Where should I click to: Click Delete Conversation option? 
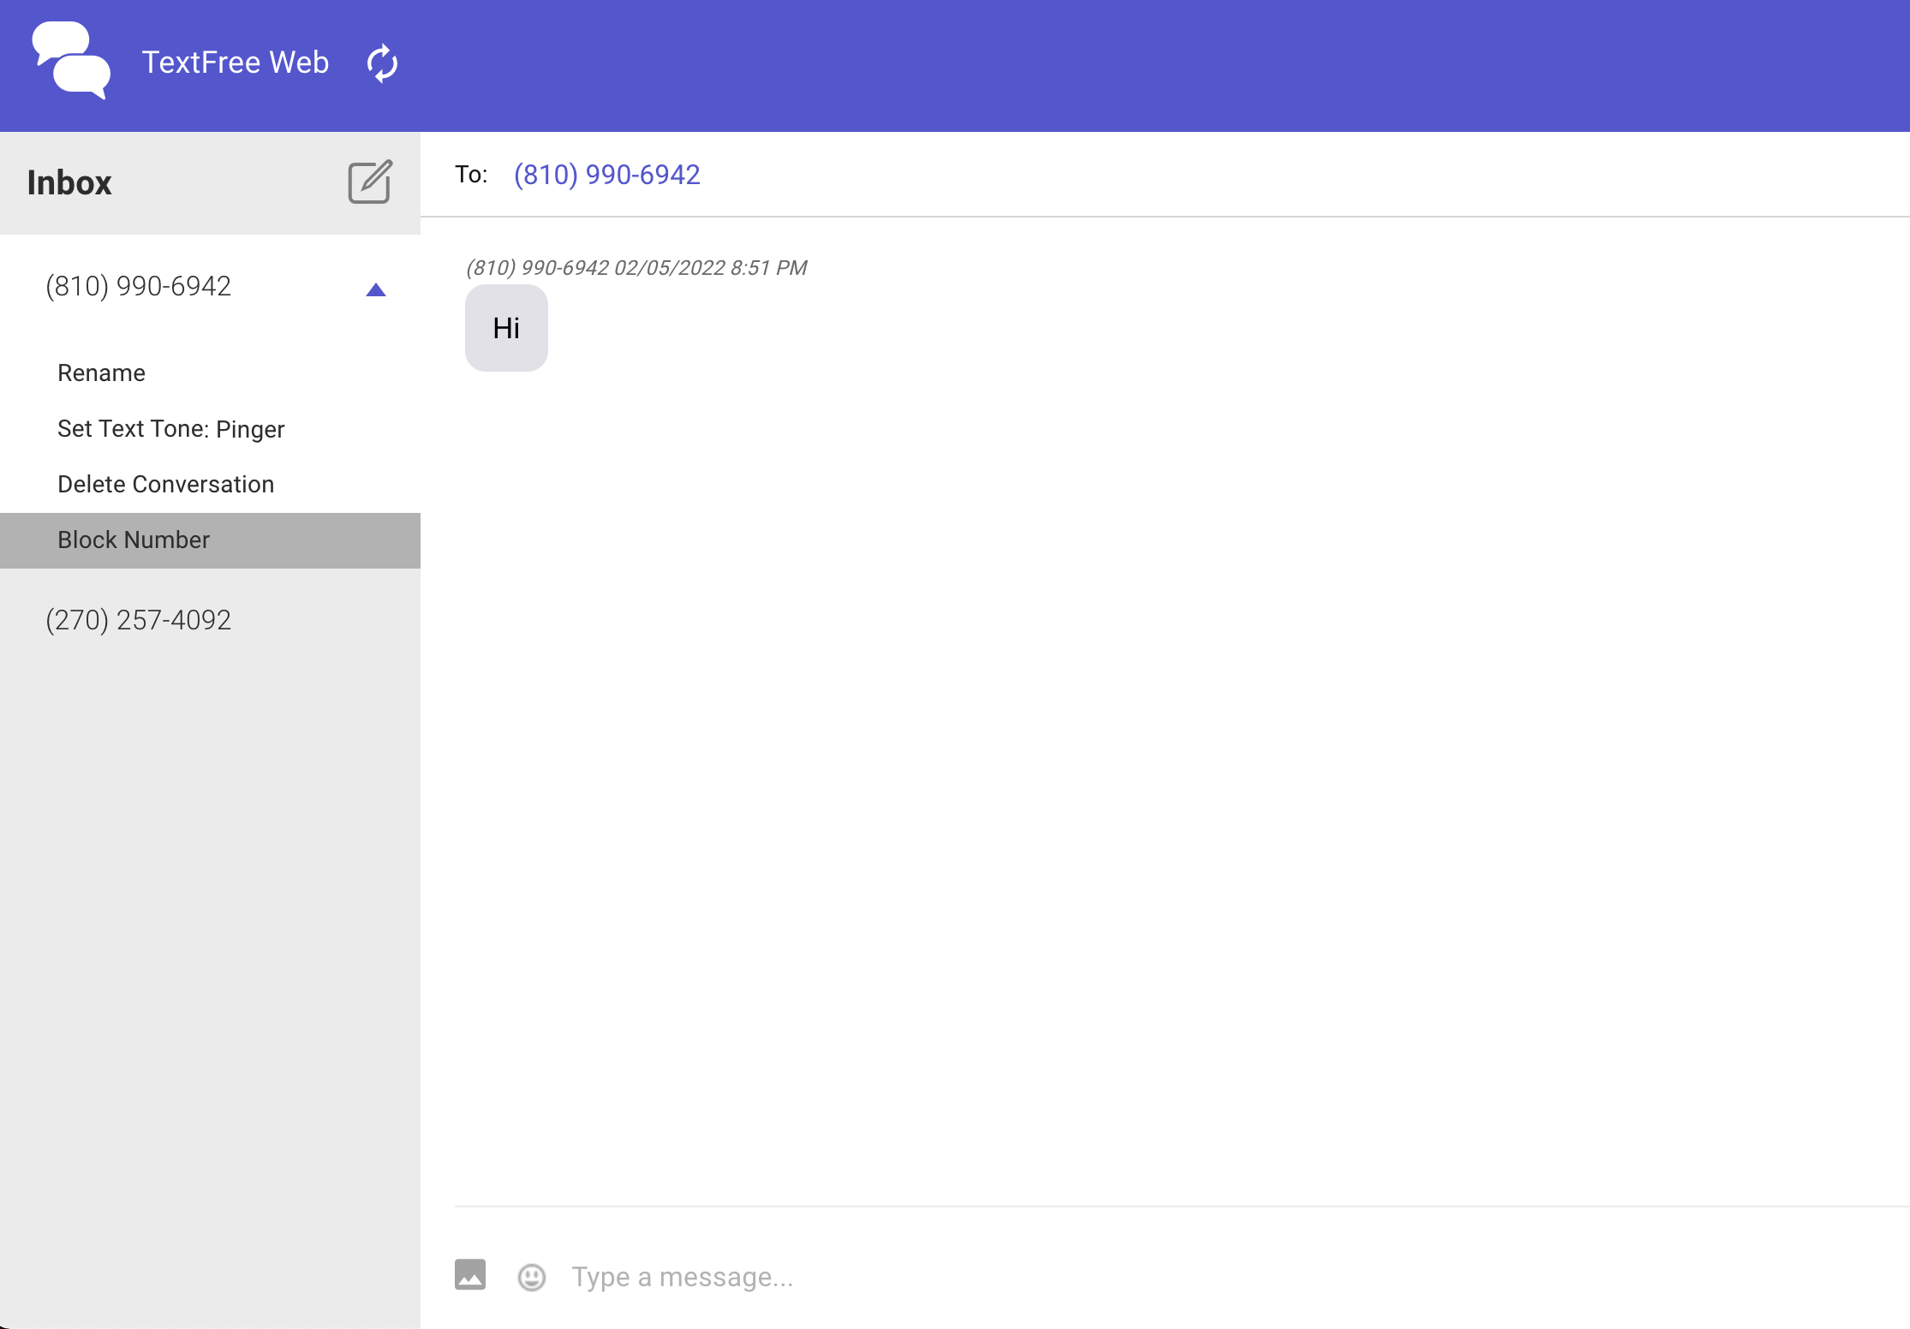(165, 485)
